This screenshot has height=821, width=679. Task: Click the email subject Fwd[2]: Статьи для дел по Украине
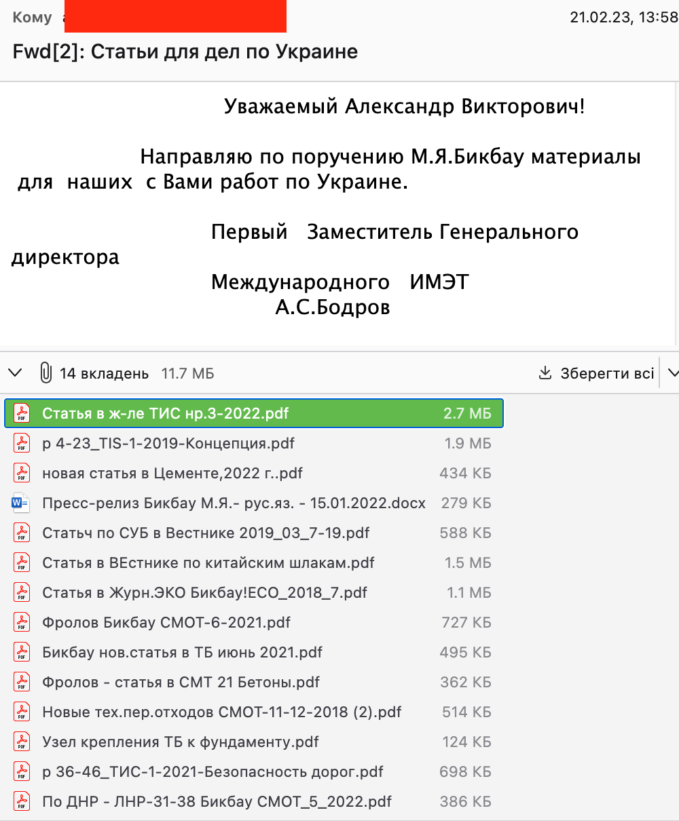[185, 52]
